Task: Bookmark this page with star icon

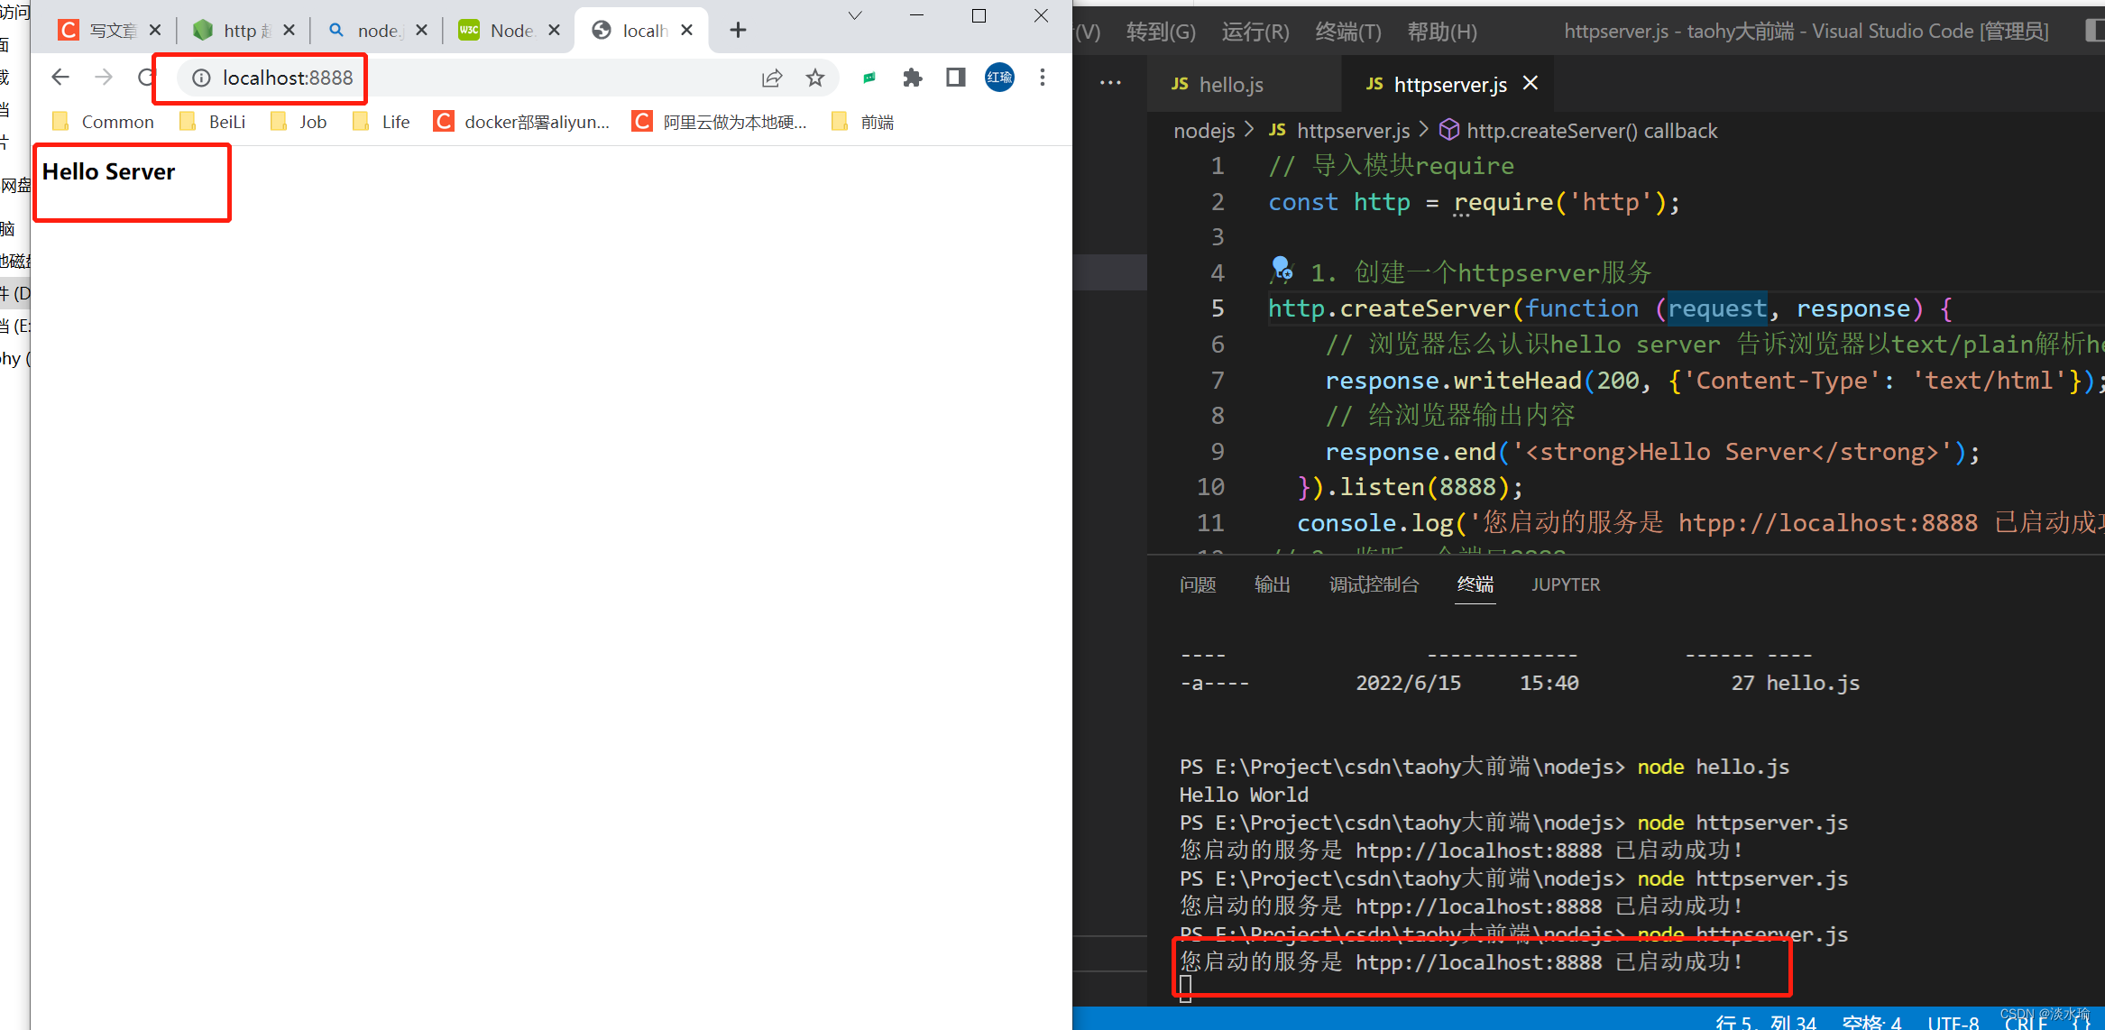Action: click(x=815, y=78)
